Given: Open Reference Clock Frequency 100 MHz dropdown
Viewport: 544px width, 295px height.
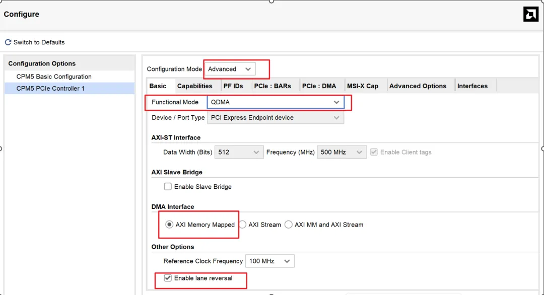Looking at the screenshot, I should click(270, 261).
